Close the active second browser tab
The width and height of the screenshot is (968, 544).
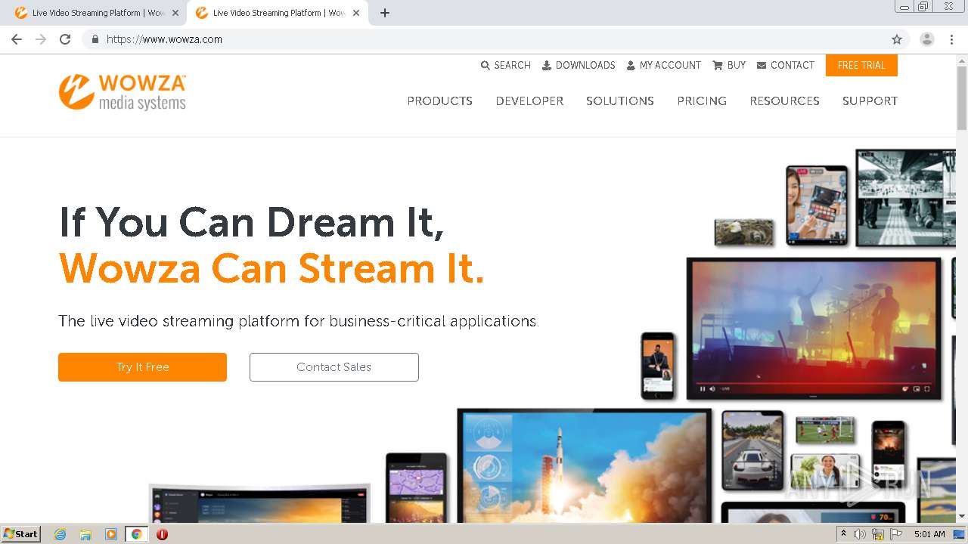[x=356, y=13]
